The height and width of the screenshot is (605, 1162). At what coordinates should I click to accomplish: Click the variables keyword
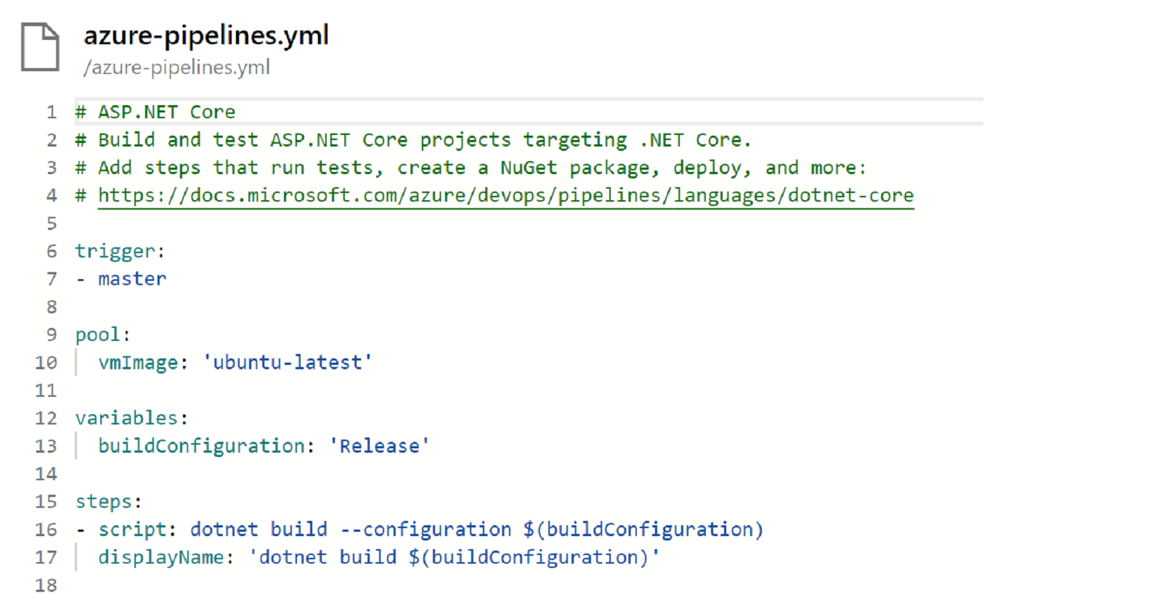coord(126,419)
